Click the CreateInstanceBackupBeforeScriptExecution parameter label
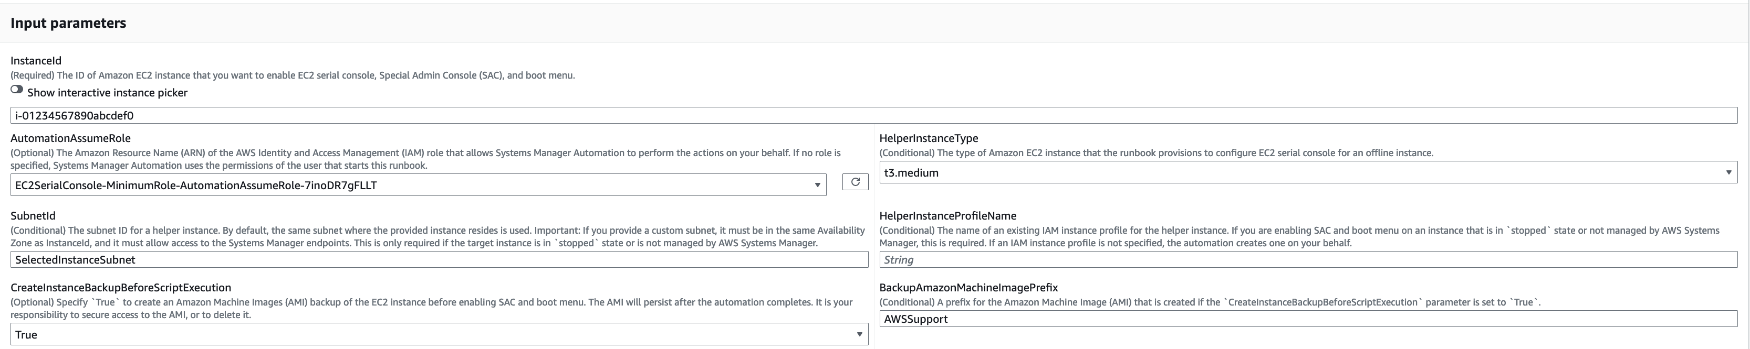Viewport: 1750px width, 349px height. click(x=121, y=287)
